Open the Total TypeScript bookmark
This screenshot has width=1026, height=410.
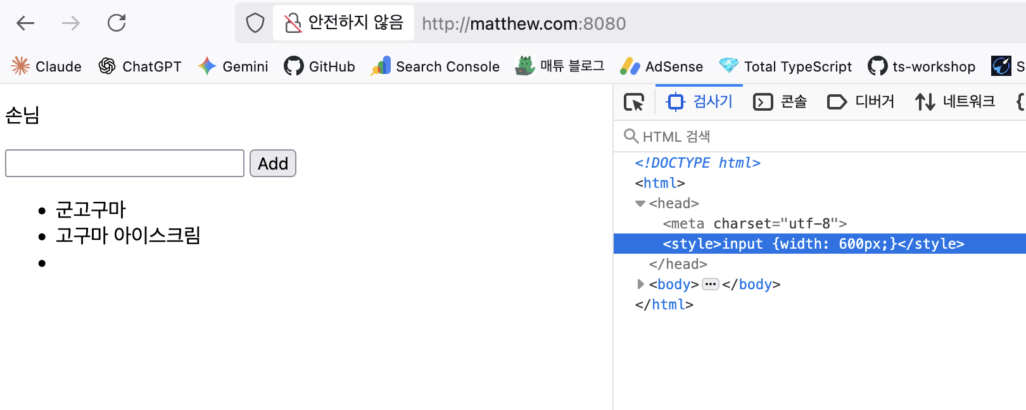coord(785,66)
